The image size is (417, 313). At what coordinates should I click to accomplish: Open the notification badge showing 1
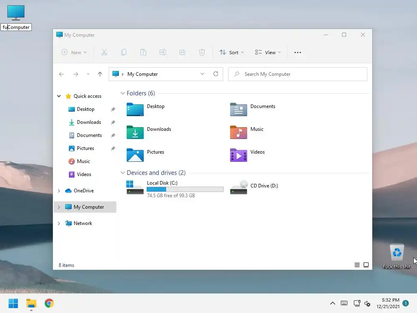coord(406,303)
